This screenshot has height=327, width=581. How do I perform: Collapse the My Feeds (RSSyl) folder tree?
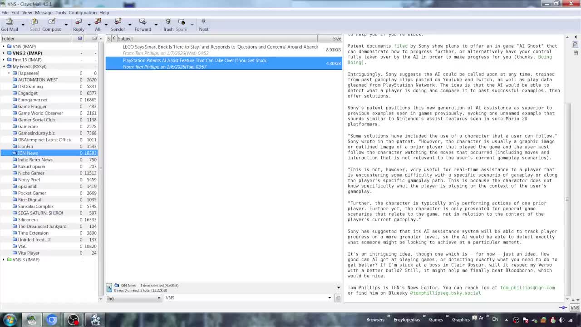(x=4, y=66)
